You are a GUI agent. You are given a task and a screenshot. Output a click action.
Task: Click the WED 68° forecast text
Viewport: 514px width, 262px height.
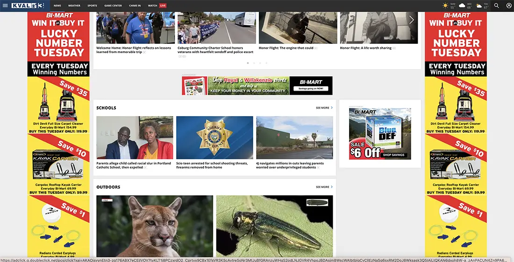point(469,6)
